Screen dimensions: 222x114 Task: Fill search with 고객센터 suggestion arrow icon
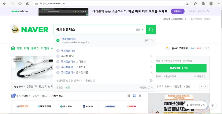coord(151,62)
